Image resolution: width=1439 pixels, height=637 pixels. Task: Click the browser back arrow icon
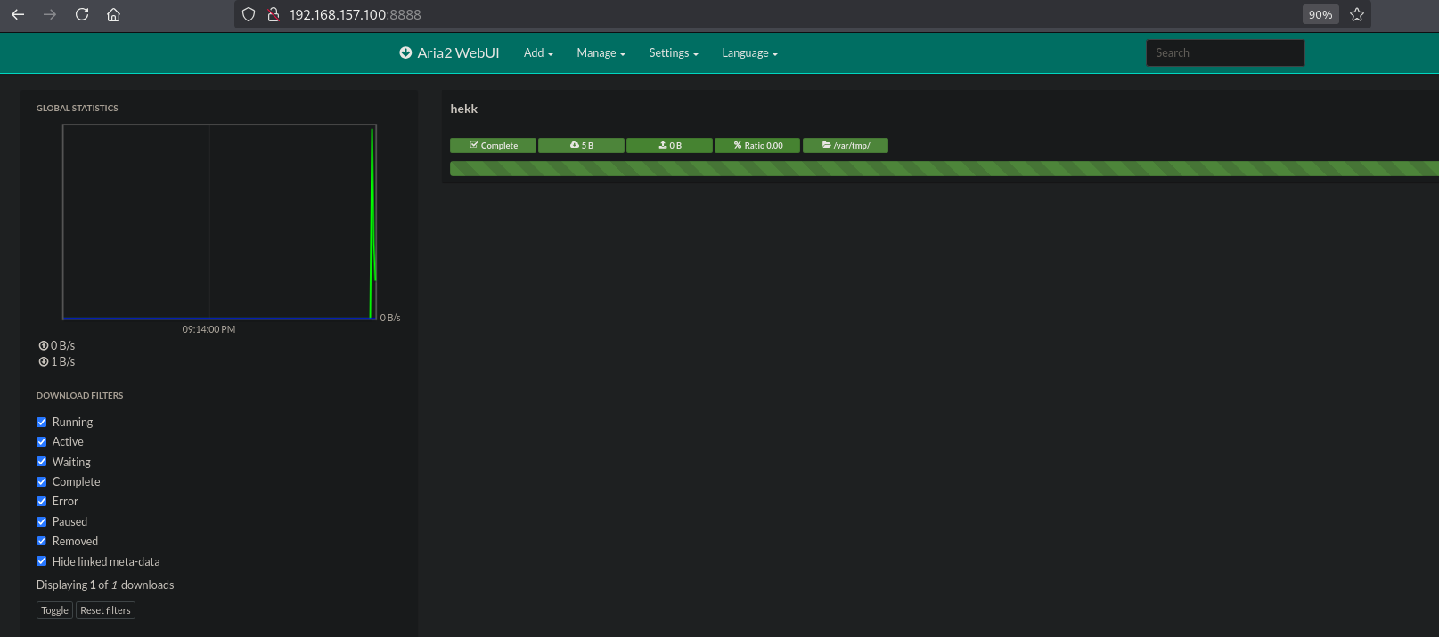(18, 14)
